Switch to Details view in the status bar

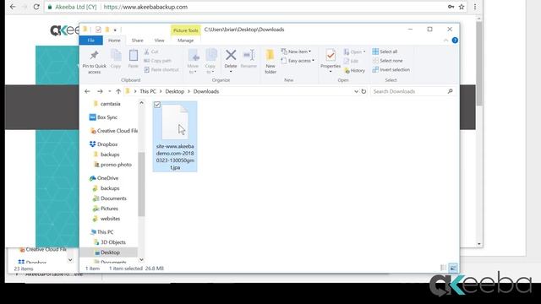point(443,268)
